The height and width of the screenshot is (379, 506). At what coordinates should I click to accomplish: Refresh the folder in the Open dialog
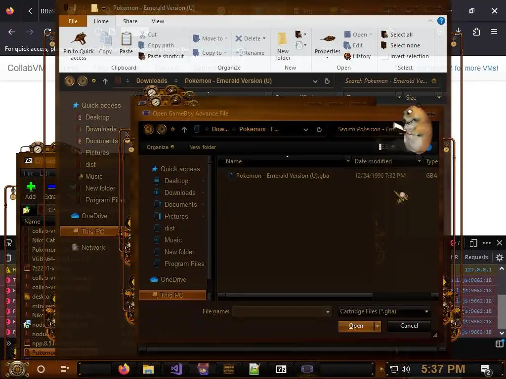click(319, 130)
